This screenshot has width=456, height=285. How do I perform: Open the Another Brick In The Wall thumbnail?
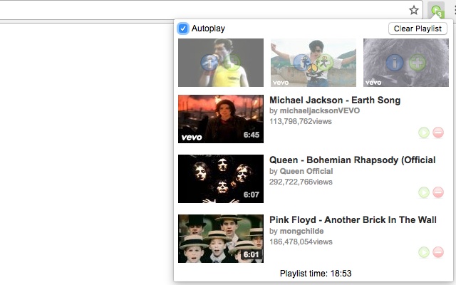tap(221, 239)
